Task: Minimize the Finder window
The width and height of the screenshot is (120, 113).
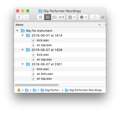Action: (23, 11)
